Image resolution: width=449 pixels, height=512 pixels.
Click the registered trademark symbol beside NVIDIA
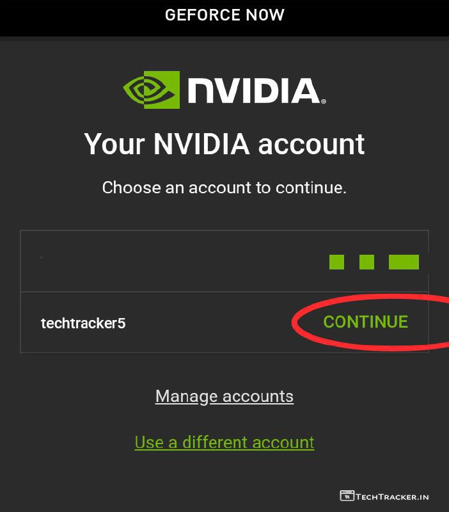324,101
